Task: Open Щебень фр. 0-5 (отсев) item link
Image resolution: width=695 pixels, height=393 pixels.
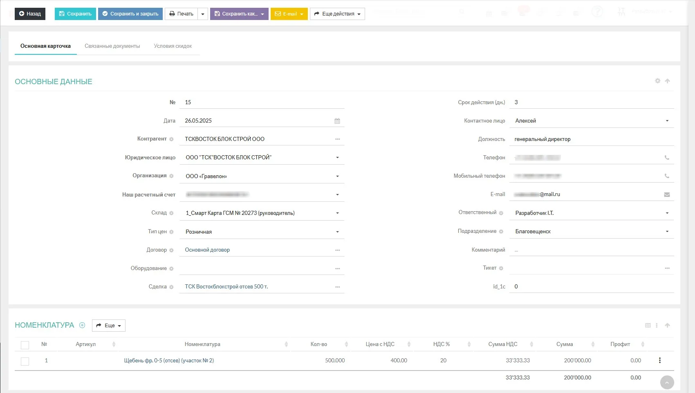Action: click(169, 361)
